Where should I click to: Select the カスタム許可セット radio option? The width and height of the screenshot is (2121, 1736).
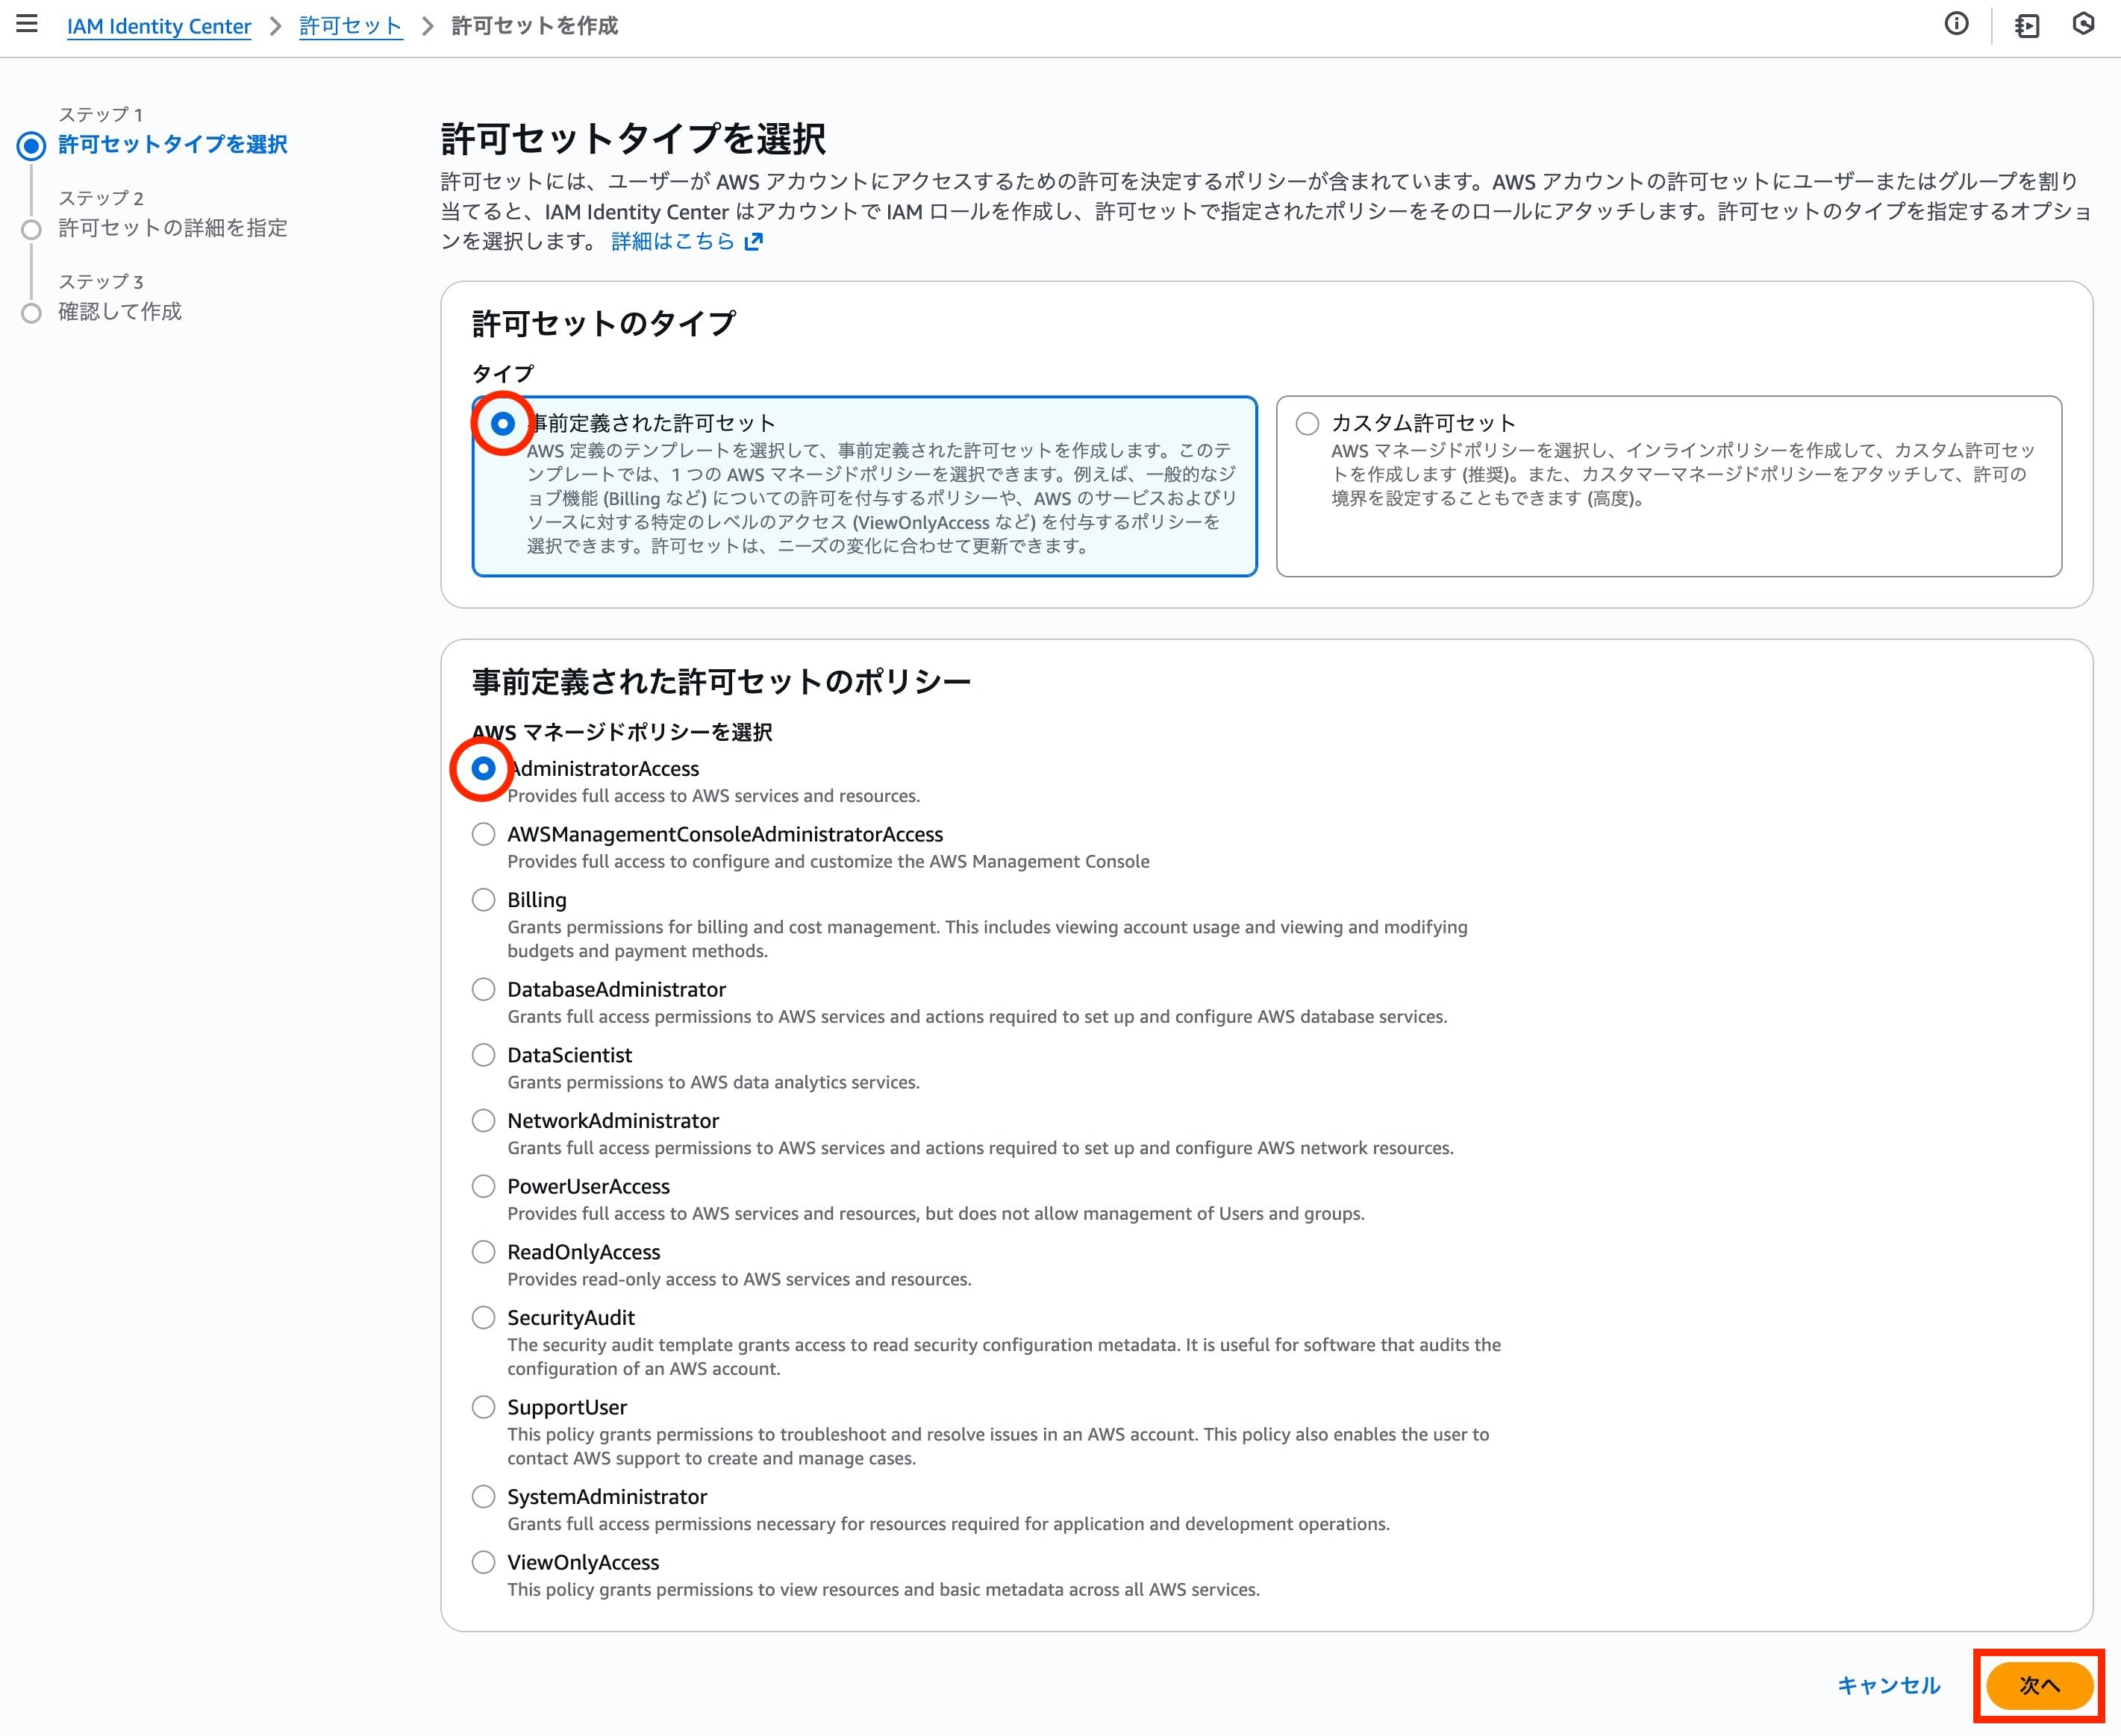pos(1307,423)
